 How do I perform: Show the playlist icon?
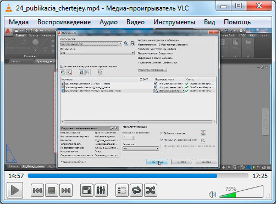122,190
